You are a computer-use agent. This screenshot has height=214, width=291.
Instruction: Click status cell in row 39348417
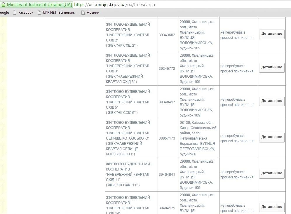238,102
